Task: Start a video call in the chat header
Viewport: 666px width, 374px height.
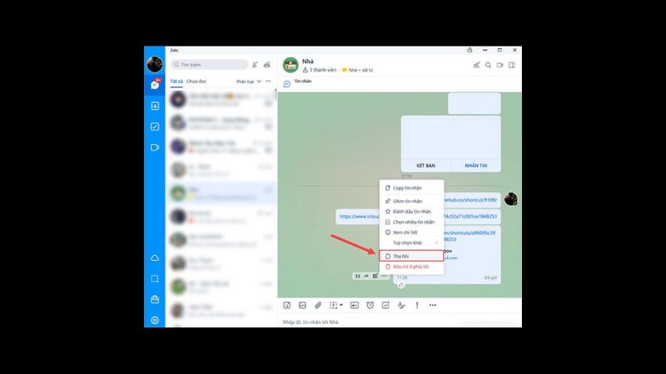Action: pyautogui.click(x=500, y=65)
